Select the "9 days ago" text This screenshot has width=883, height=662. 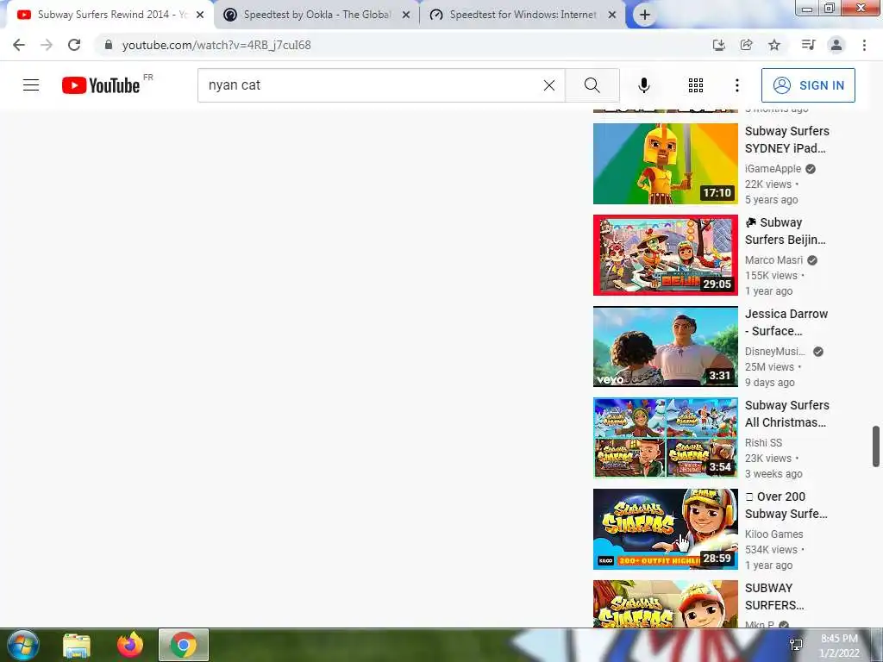(x=770, y=382)
